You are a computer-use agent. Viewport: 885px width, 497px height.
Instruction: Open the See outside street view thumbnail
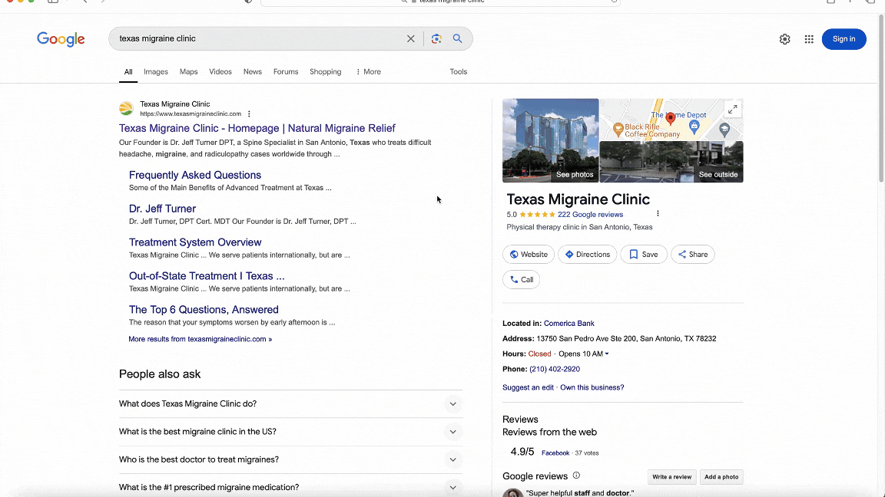pyautogui.click(x=671, y=162)
